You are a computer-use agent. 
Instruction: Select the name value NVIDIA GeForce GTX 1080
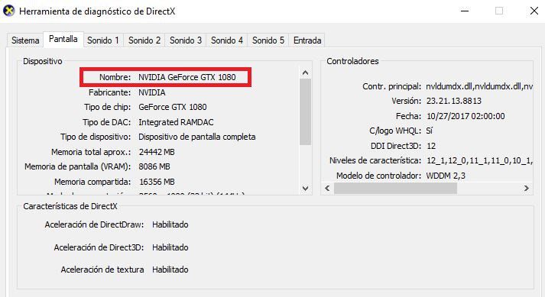coord(187,77)
